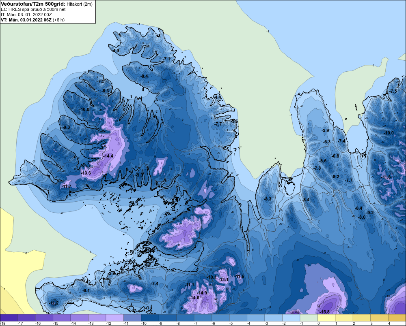Click the -5.6 temperature value on the map
Image resolution: width=406 pixels, height=326 pixels.
[234, 121]
